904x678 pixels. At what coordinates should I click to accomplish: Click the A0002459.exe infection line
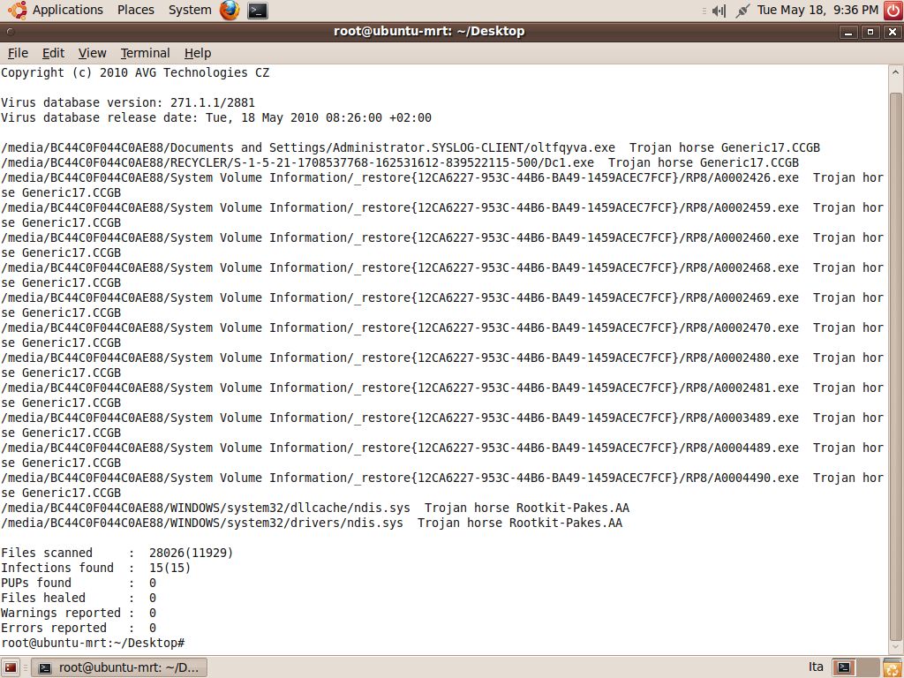(x=442, y=215)
